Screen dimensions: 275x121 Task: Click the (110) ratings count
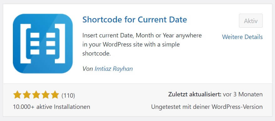tap(68, 95)
